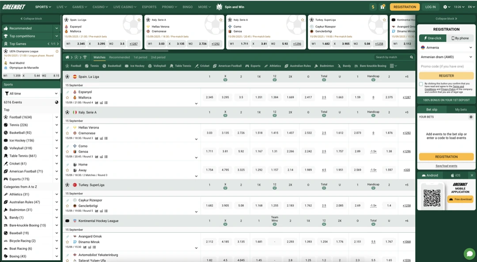
Task: Select the Cricket sport filter
Action: pos(202,66)
